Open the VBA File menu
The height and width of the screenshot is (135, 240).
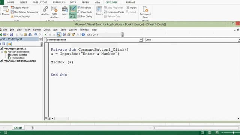5,30
